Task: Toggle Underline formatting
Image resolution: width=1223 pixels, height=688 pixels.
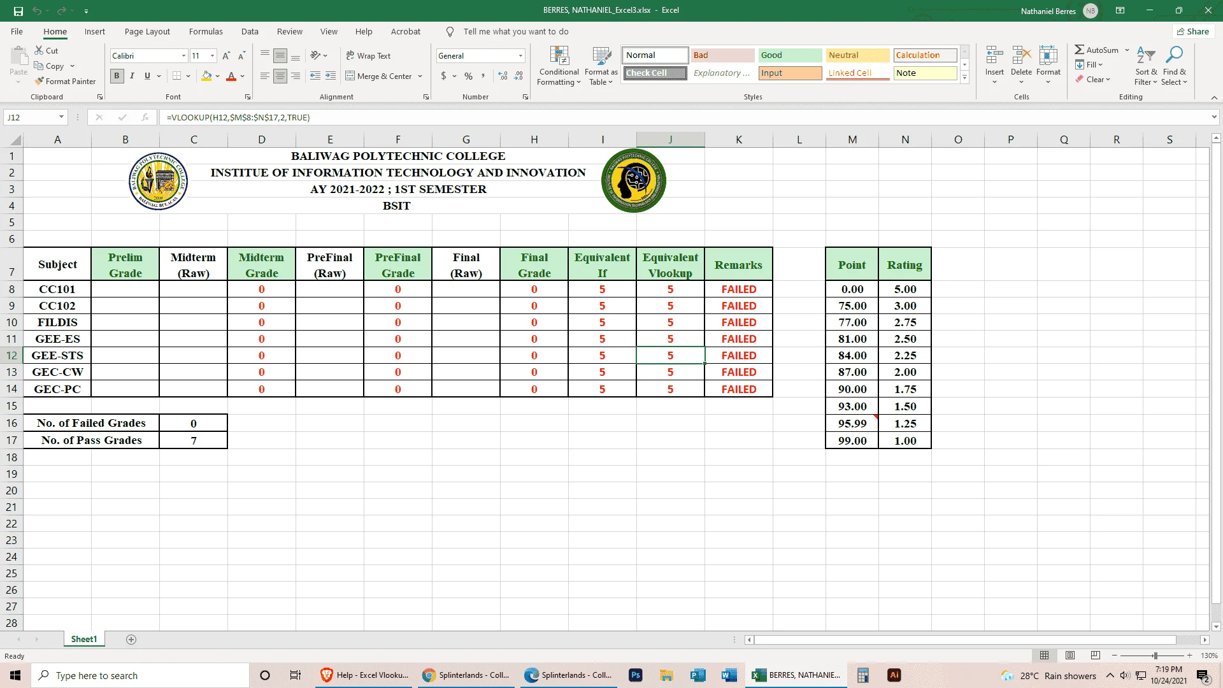Action: tap(147, 76)
